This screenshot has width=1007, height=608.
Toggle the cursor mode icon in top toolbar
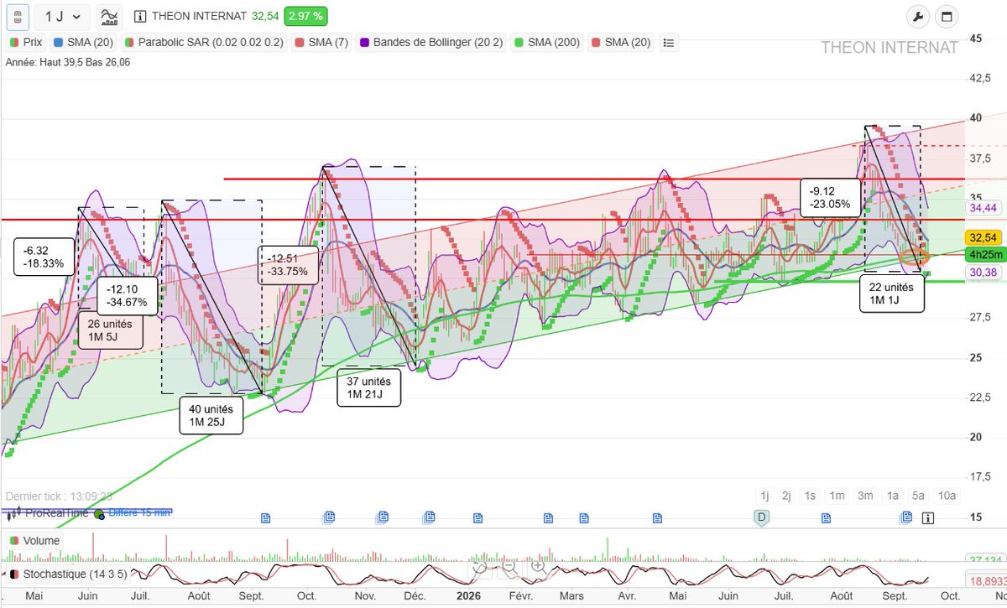coord(18,16)
